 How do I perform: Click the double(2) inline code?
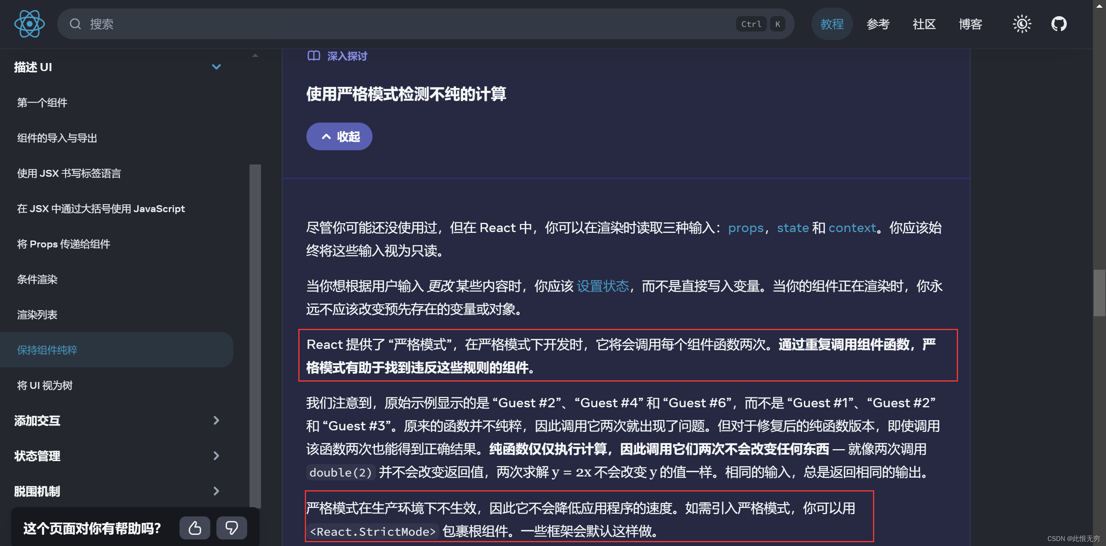(341, 472)
